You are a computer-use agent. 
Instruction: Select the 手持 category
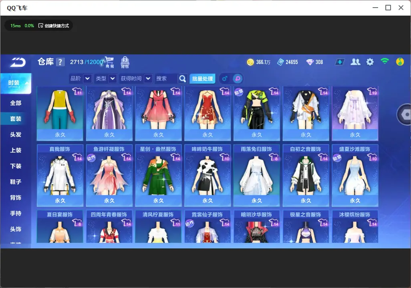(16, 213)
